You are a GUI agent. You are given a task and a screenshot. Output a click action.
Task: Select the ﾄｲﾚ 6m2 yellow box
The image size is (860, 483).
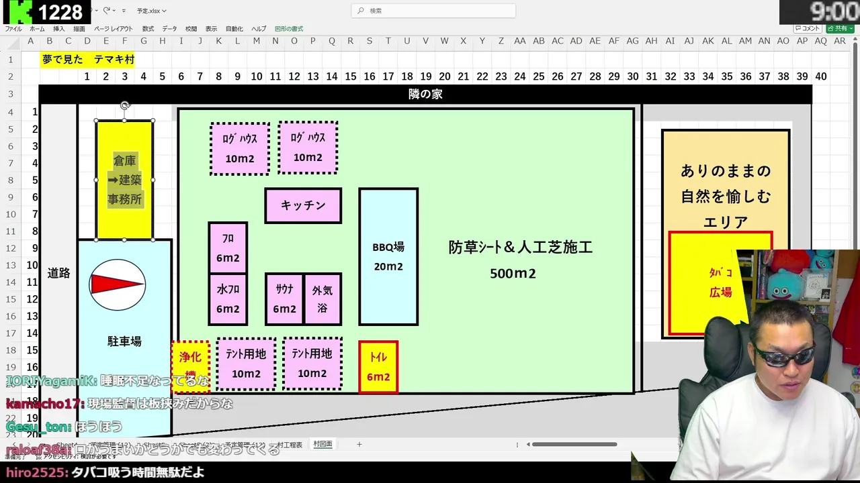378,367
